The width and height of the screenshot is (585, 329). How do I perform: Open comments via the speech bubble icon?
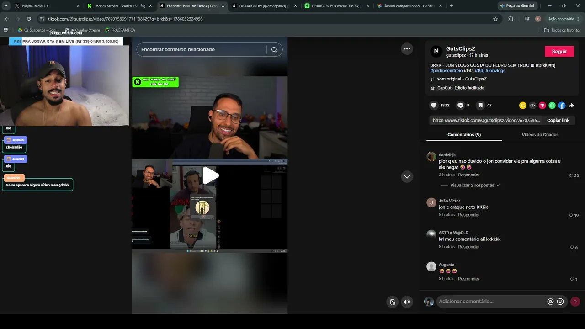click(460, 106)
